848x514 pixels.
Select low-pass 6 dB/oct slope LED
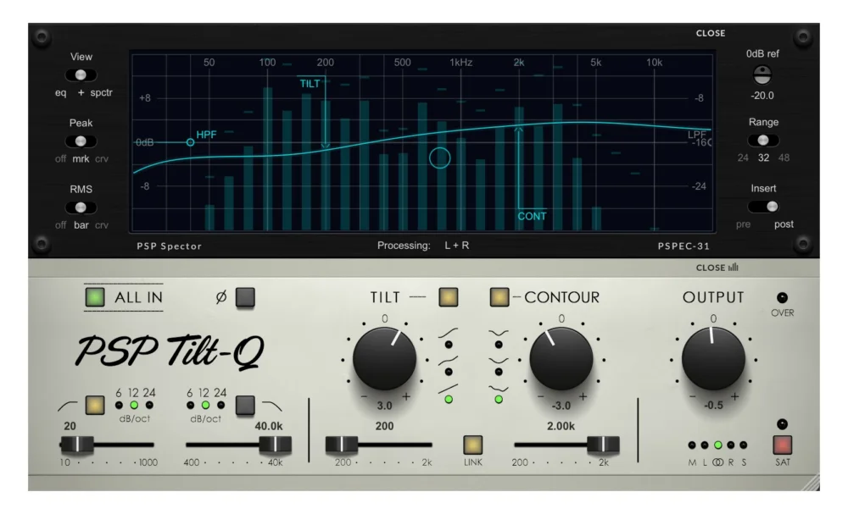(x=190, y=405)
